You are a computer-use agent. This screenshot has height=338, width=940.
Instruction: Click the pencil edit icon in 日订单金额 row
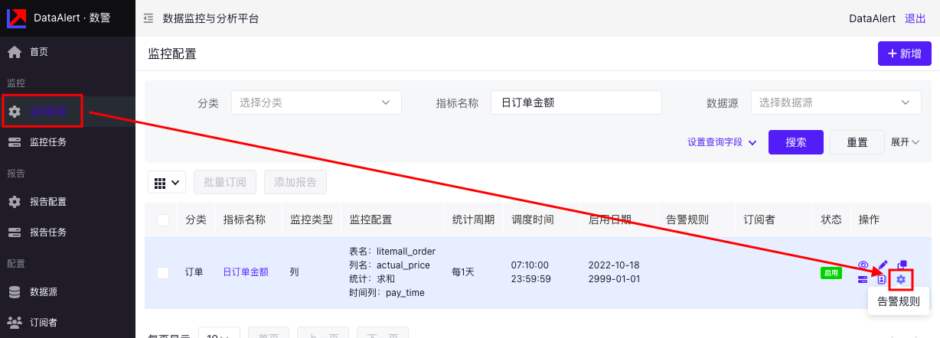pyautogui.click(x=882, y=265)
